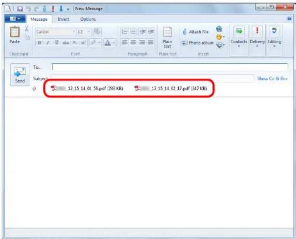Click the small attachment clip icon below Subject

coord(34,88)
